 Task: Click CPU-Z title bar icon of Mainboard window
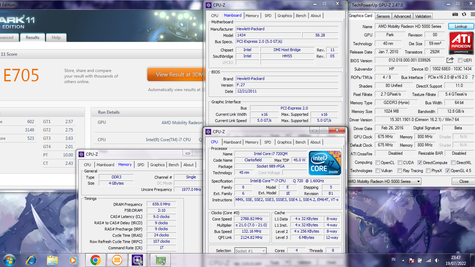pyautogui.click(x=208, y=5)
